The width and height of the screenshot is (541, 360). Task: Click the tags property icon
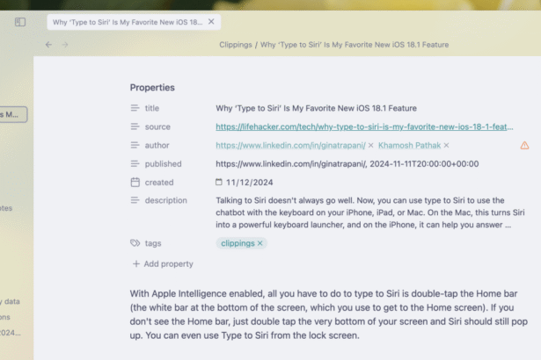[135, 243]
